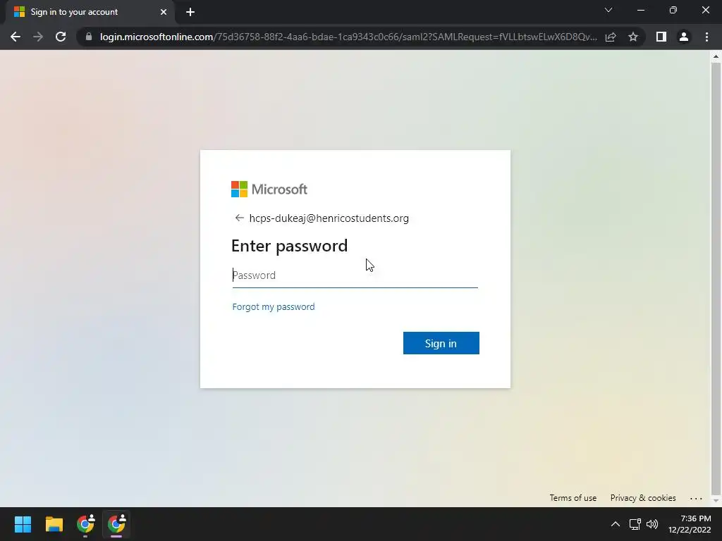This screenshot has height=541, width=722.
Task: Reload the sign-in page
Action: pos(61,37)
